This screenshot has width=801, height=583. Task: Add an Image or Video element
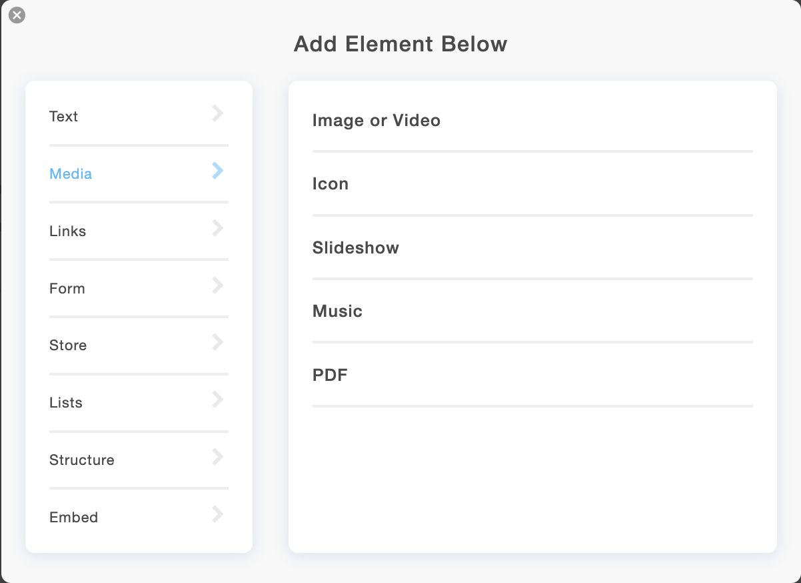pyautogui.click(x=377, y=121)
